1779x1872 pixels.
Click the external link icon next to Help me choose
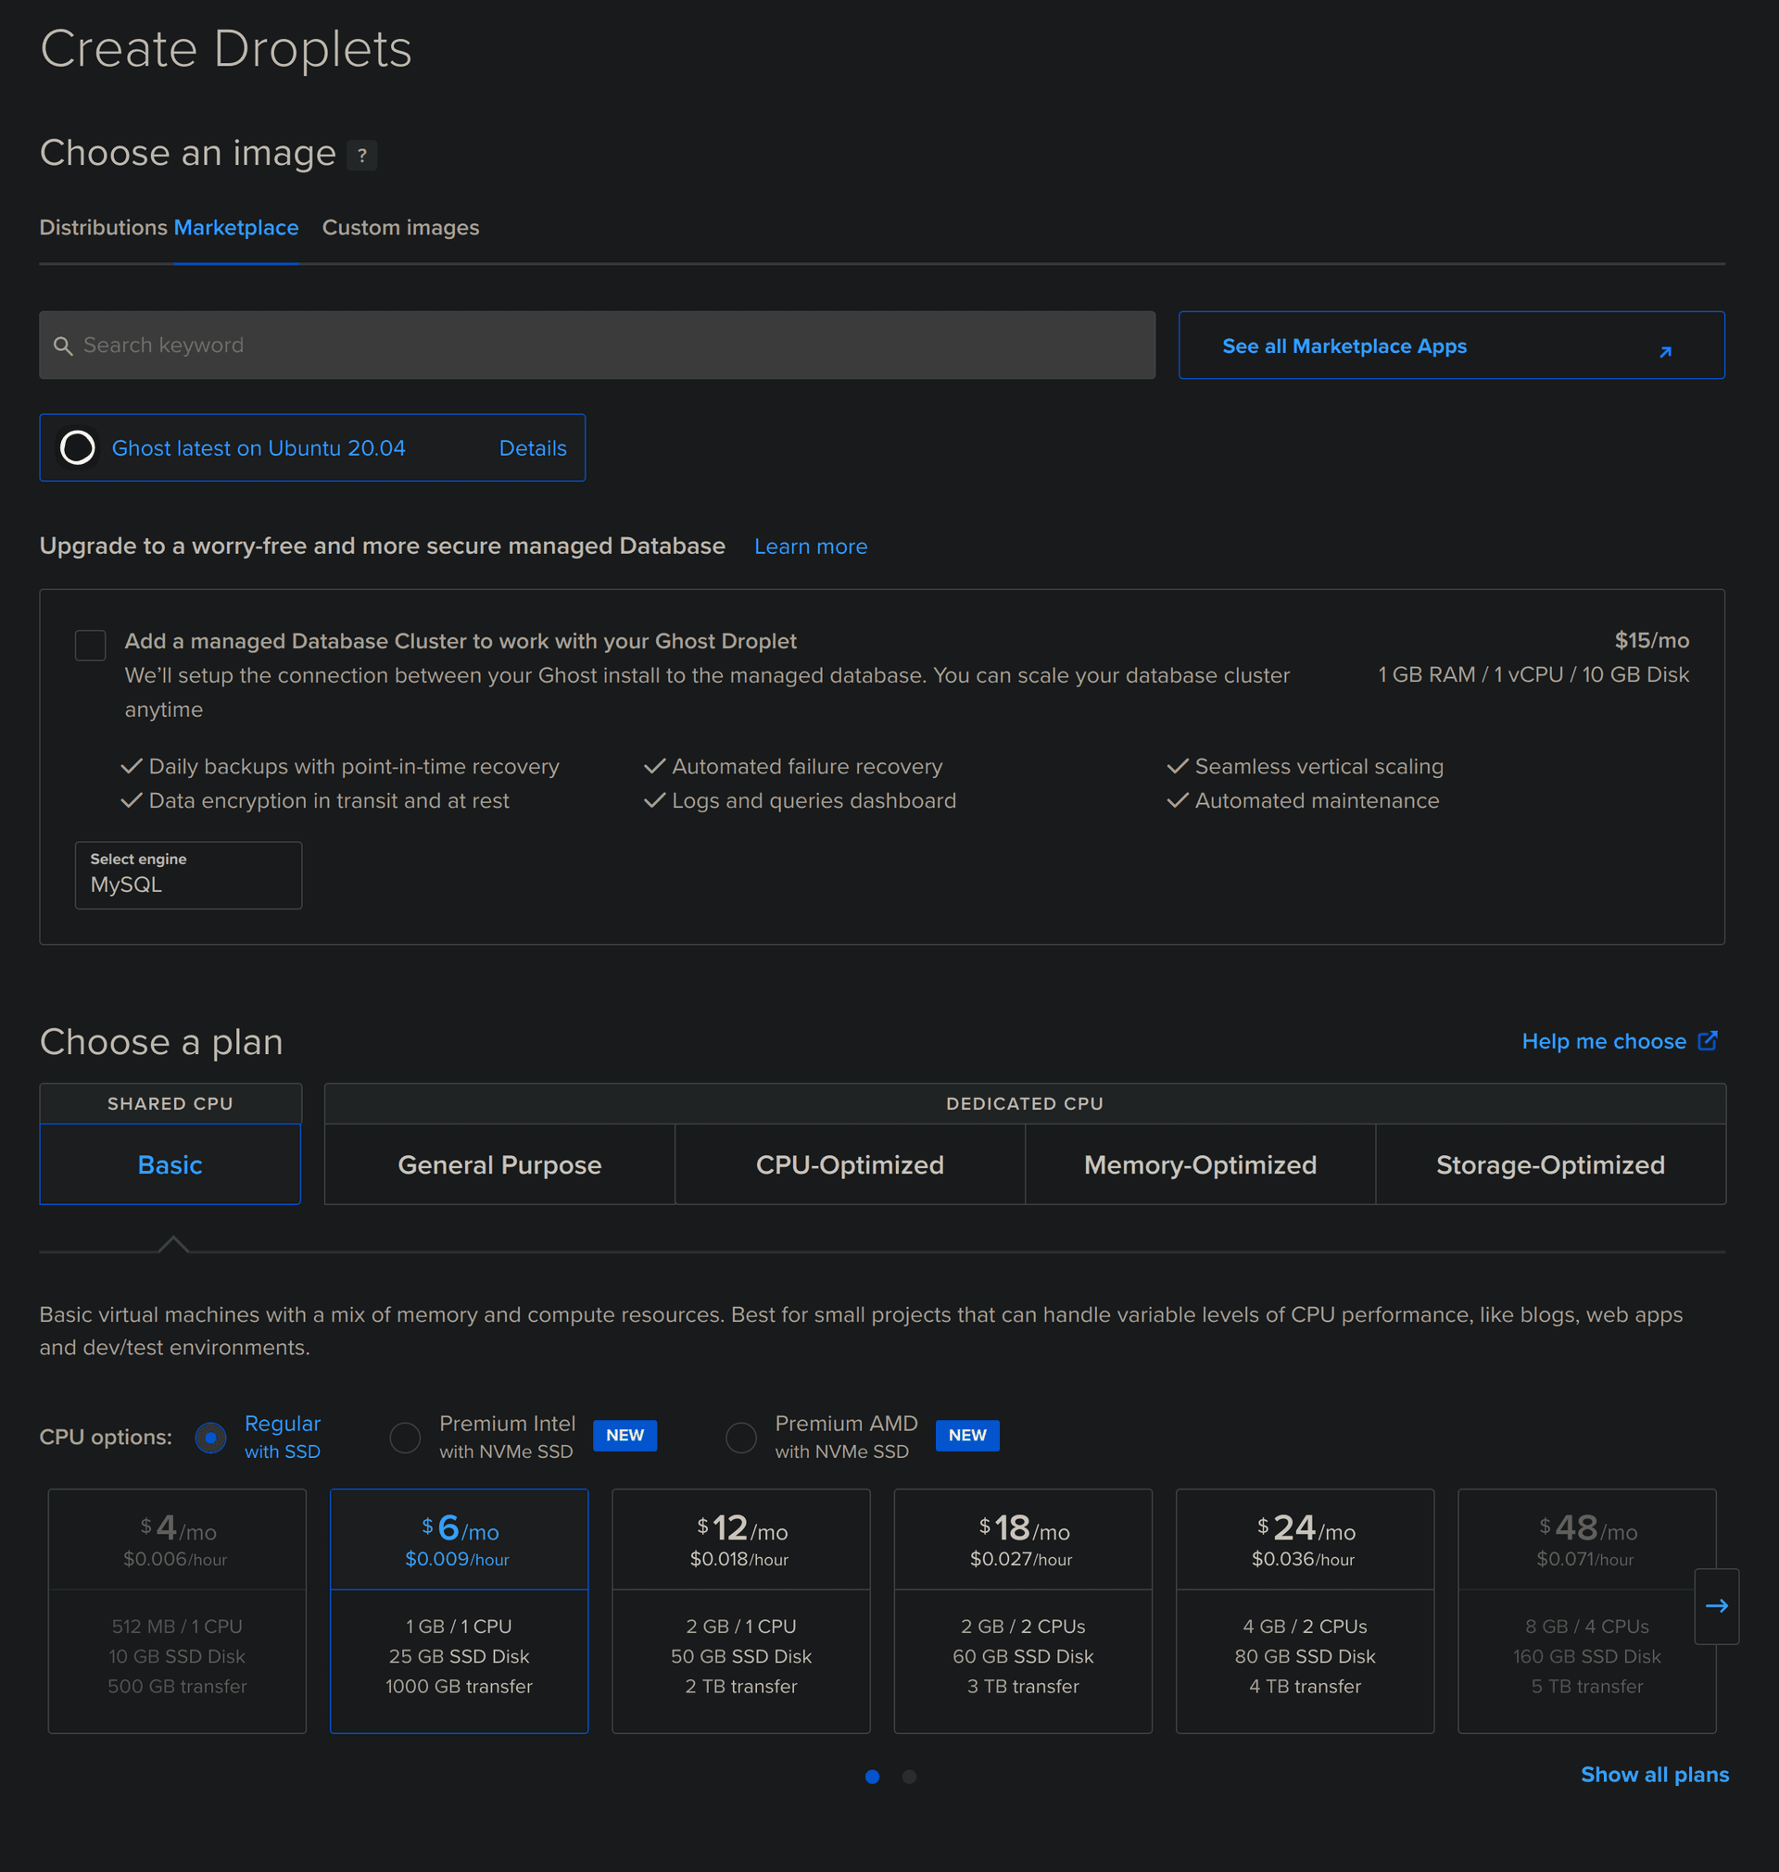(1707, 1041)
